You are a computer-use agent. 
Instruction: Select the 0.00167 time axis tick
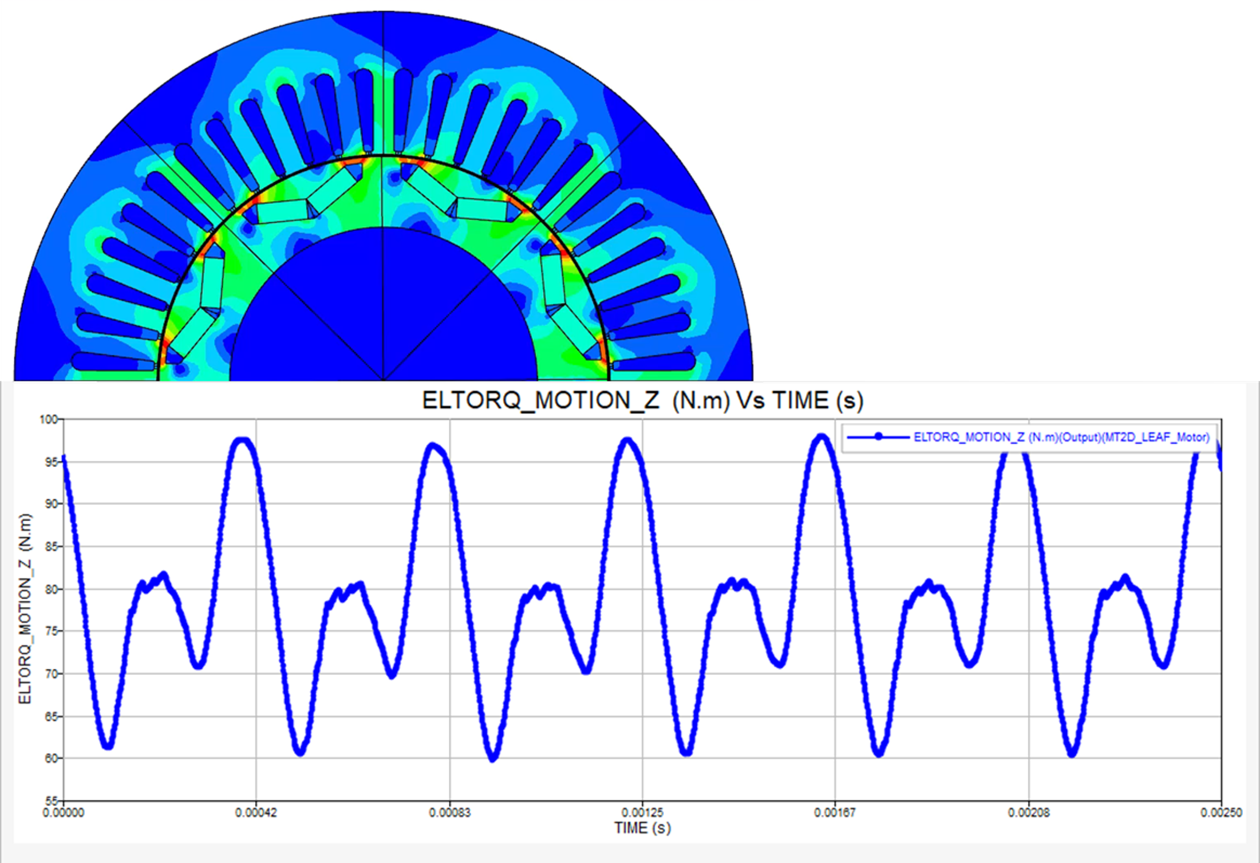[x=835, y=813]
